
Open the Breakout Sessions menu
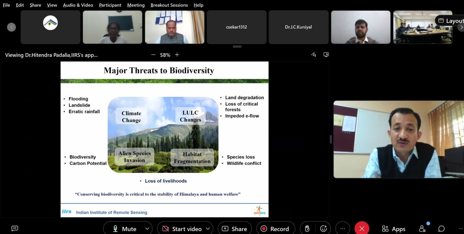[x=169, y=5]
